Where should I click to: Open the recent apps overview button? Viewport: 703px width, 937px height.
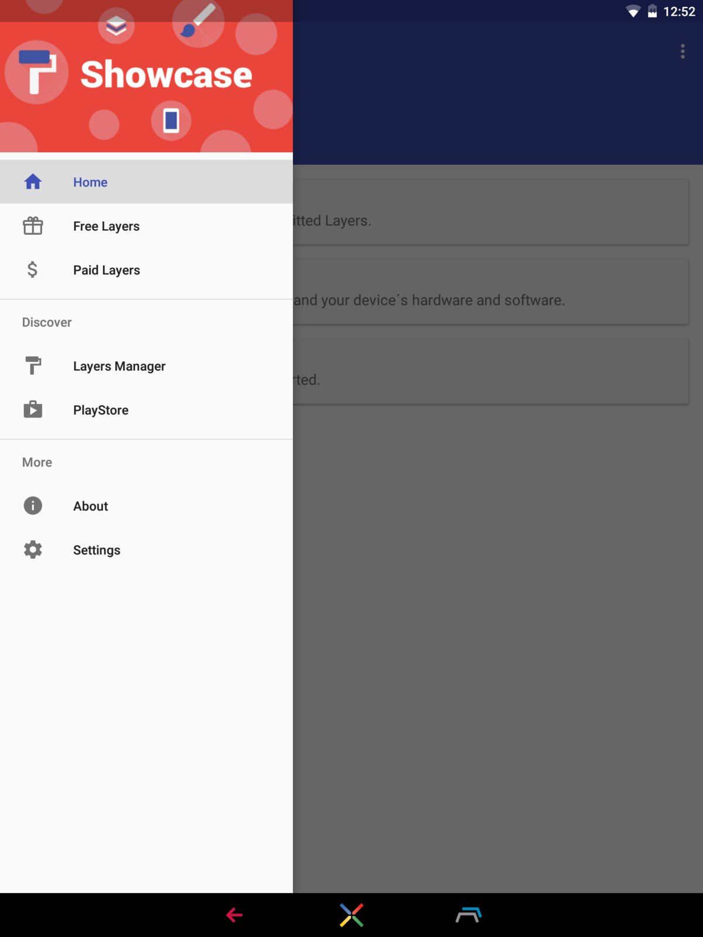468,915
